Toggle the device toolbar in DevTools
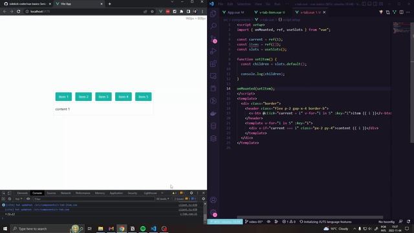The height and width of the screenshot is (233, 414). 9,193
